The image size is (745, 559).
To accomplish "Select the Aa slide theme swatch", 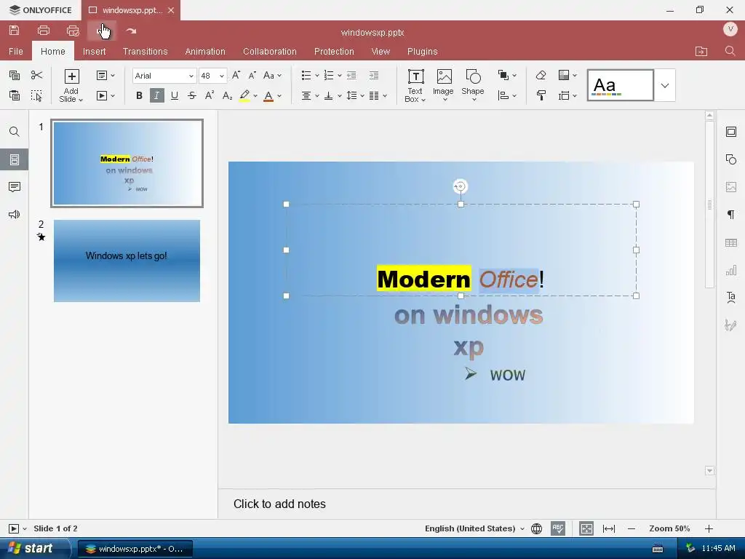I will [620, 86].
